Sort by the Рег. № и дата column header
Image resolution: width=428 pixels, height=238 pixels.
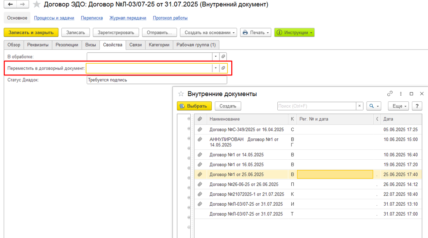coord(335,119)
